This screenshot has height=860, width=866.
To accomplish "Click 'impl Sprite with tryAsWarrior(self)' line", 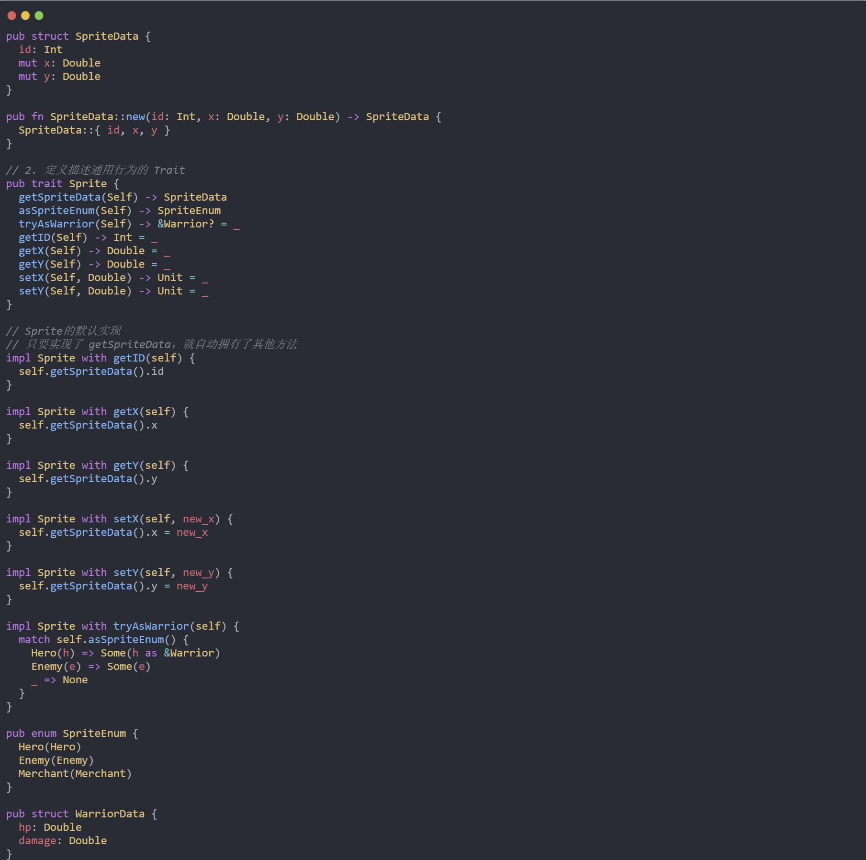I will (123, 626).
